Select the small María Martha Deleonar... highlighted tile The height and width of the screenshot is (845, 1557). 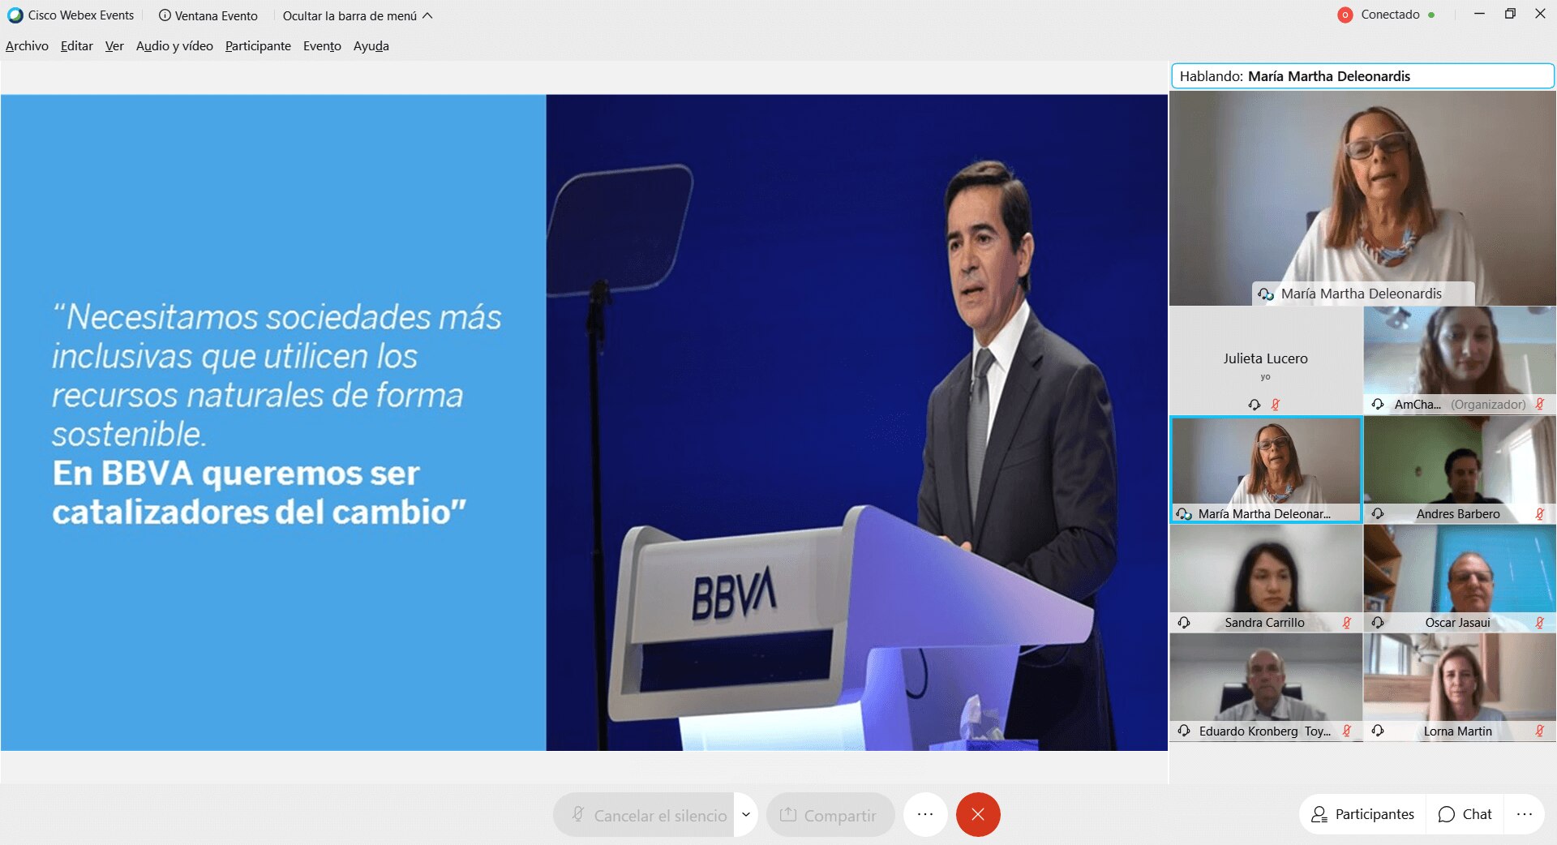pyautogui.click(x=1266, y=470)
